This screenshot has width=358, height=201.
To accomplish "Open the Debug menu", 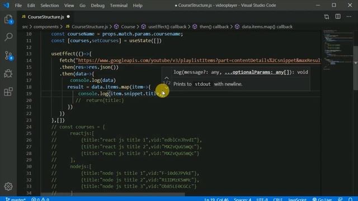I will pos(97,5).
